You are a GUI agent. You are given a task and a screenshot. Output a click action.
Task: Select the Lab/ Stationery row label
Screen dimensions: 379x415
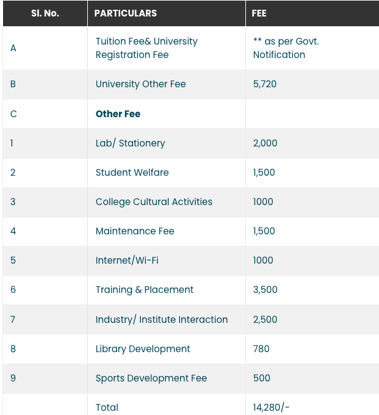click(130, 143)
